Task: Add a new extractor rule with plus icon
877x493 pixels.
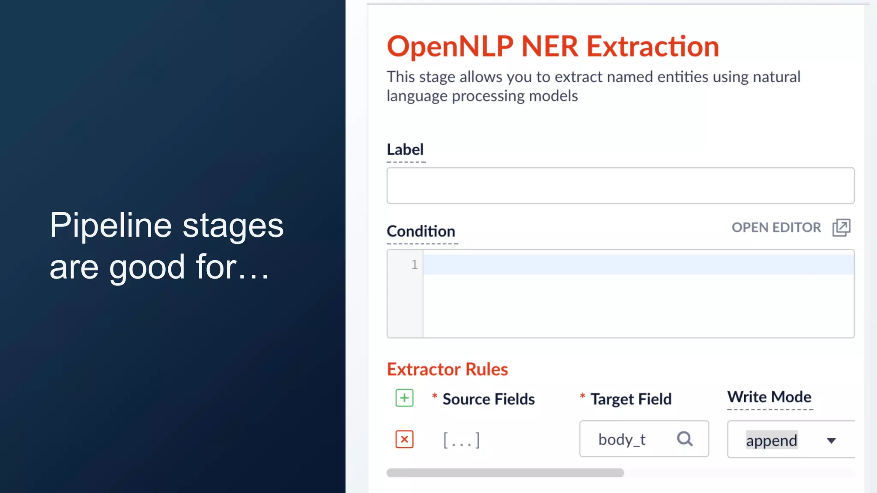Action: pyautogui.click(x=404, y=398)
